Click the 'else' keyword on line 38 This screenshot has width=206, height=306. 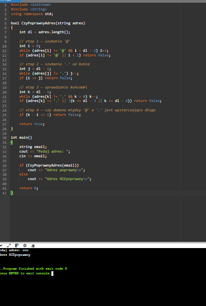point(24,174)
